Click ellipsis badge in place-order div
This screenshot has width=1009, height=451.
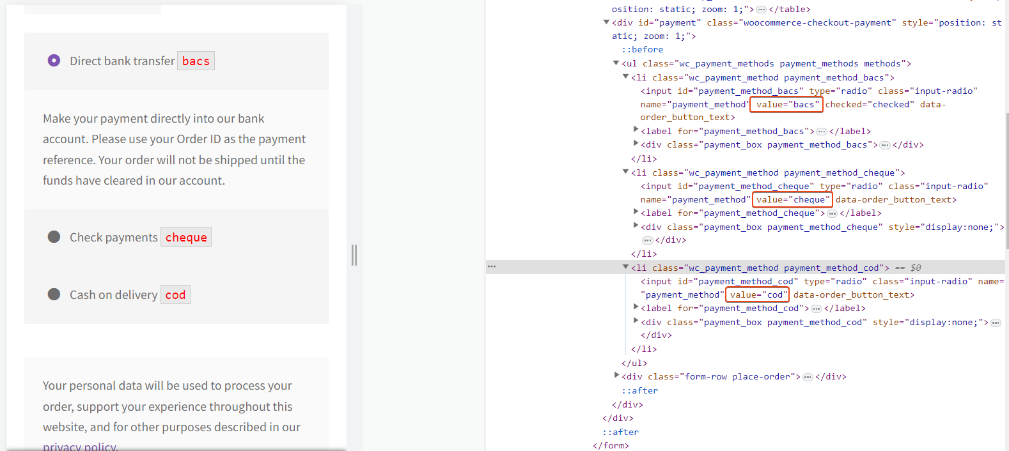pos(808,377)
